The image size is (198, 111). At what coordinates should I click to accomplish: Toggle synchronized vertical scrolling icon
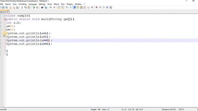click(59, 7)
